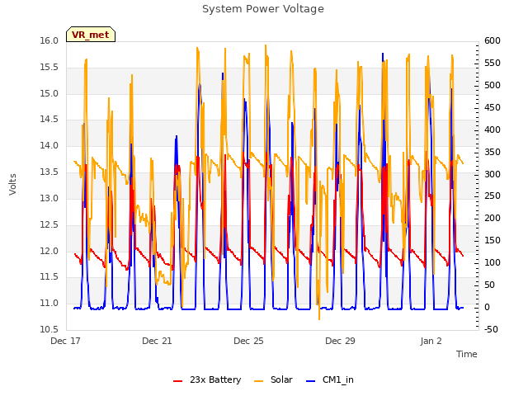Click the 12.5 left axis value
Image resolution: width=528 pixels, height=396 pixels.
(49, 224)
